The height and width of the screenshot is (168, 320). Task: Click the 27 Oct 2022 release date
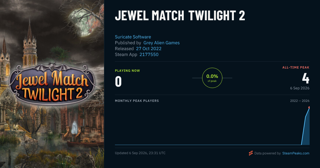coord(149,49)
